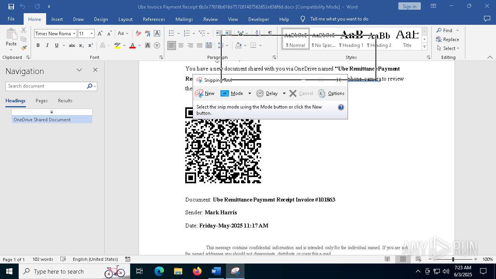Image resolution: width=496 pixels, height=279 pixels.
Task: Click the Format Painter brush icon
Action: 24,48
